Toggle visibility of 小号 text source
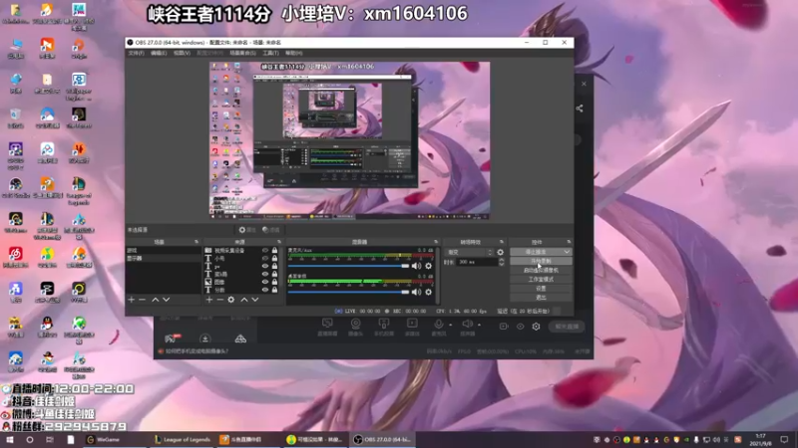Screen dimensions: 798x448 [265, 258]
